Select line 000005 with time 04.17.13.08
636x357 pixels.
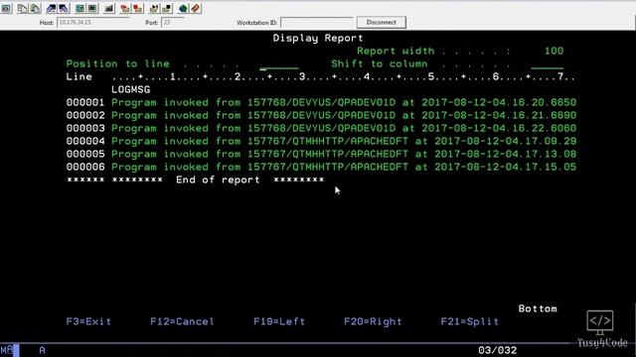[x=321, y=155]
